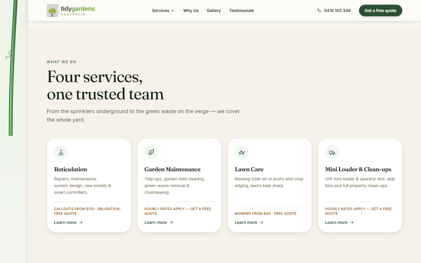Click the Mini Loader description about skip bins
This screenshot has height=263, width=421.
tap(360, 182)
